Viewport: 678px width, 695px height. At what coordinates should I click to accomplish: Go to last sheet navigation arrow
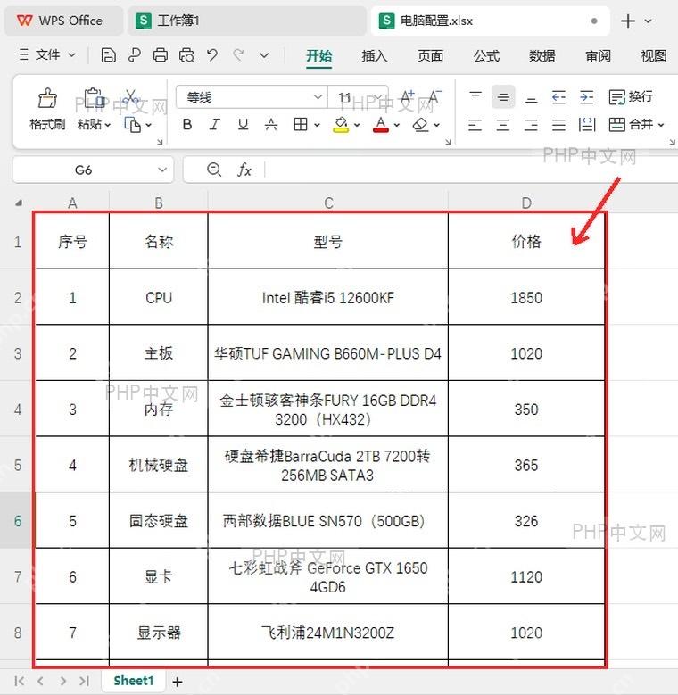pyautogui.click(x=85, y=681)
